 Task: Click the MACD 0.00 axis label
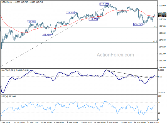(x=160, y=76)
